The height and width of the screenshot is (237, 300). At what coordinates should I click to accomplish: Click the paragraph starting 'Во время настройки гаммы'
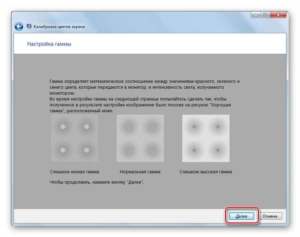140,105
